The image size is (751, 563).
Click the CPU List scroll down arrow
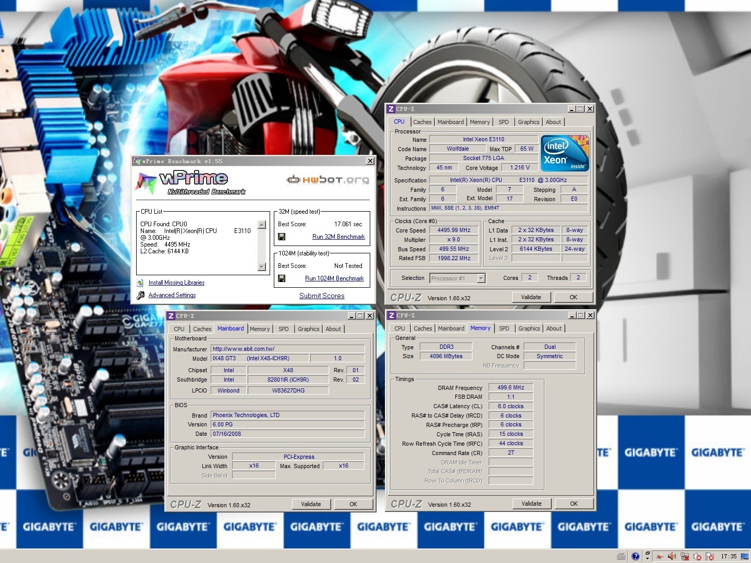click(262, 267)
